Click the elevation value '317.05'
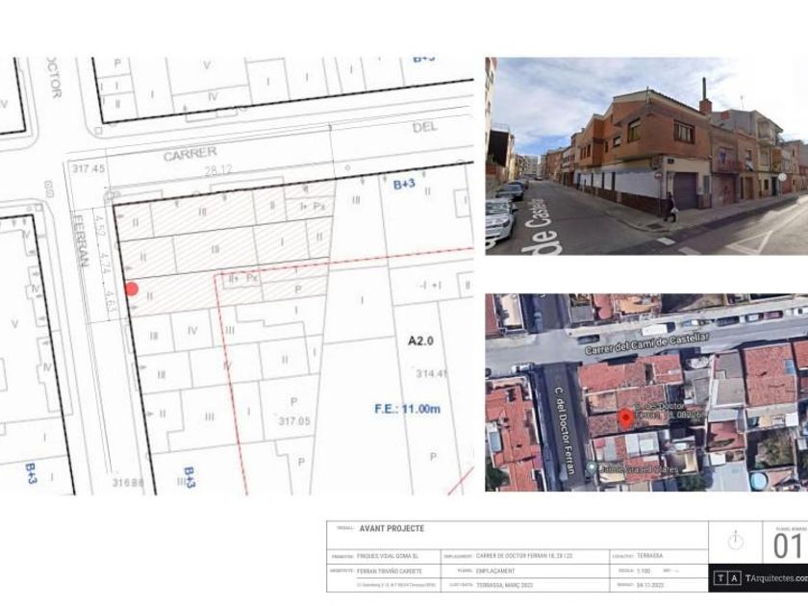808x606 pixels. point(294,421)
